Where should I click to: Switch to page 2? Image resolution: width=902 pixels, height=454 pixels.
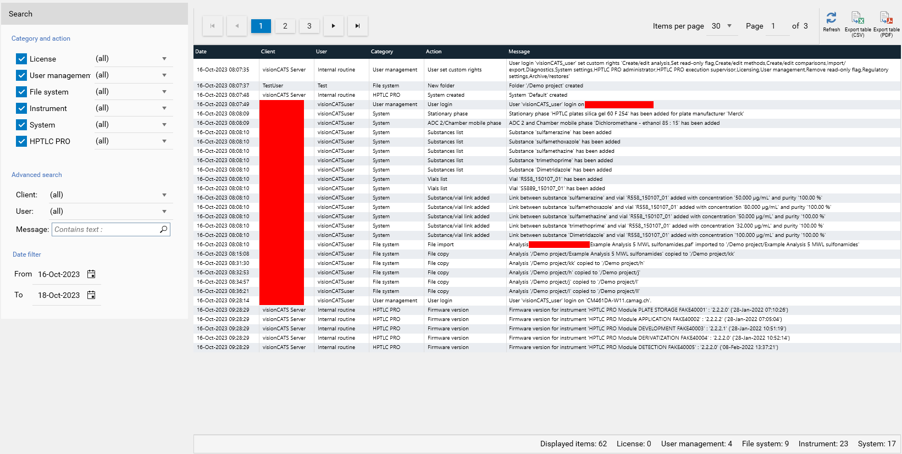pos(285,26)
